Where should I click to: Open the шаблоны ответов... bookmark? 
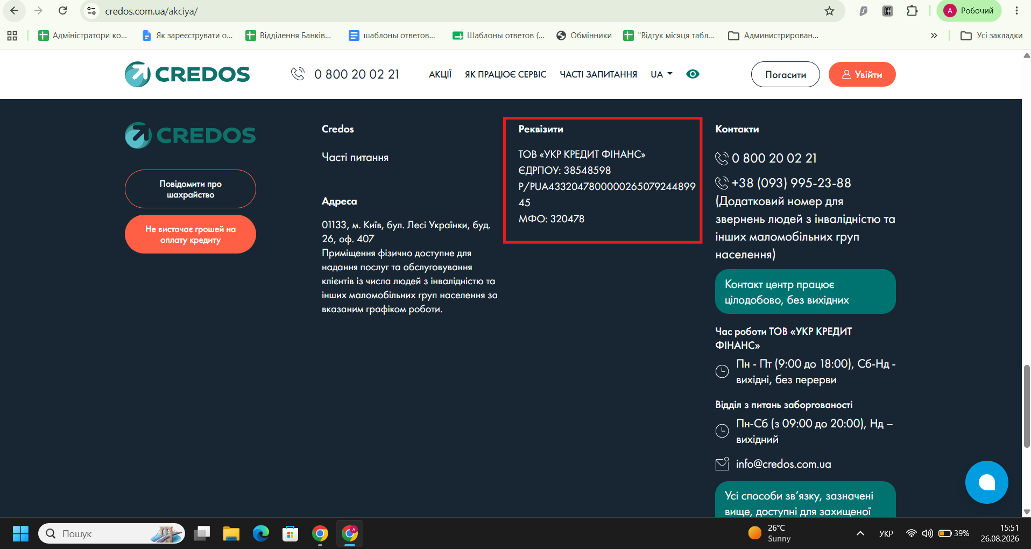point(392,36)
